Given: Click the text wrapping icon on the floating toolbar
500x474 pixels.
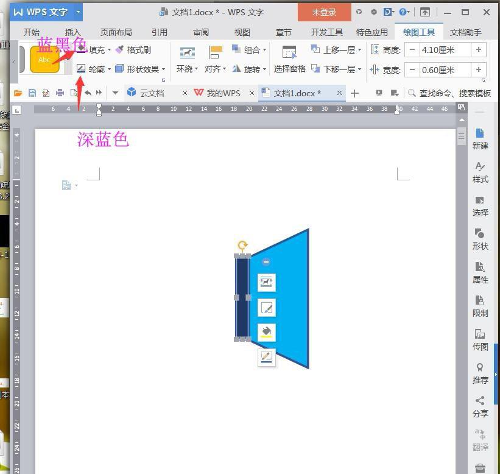Looking at the screenshot, I should 267,282.
